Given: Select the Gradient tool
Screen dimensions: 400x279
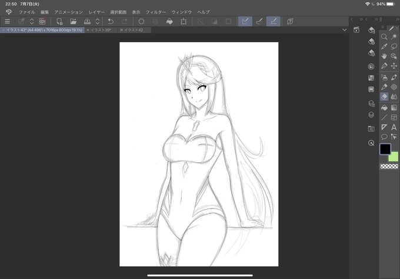Looking at the screenshot, I should click(394, 107).
